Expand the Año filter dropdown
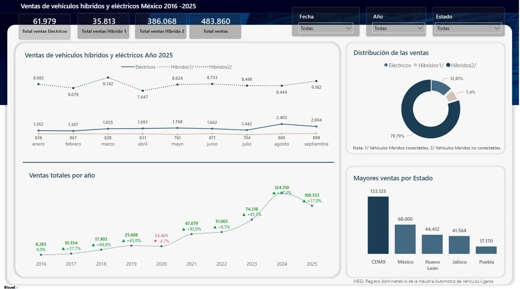Viewport: 520px width, 289px height. click(398, 28)
